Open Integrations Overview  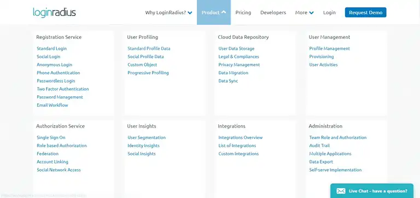(241, 137)
